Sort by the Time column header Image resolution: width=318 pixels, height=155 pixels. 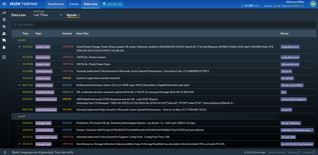point(25,34)
